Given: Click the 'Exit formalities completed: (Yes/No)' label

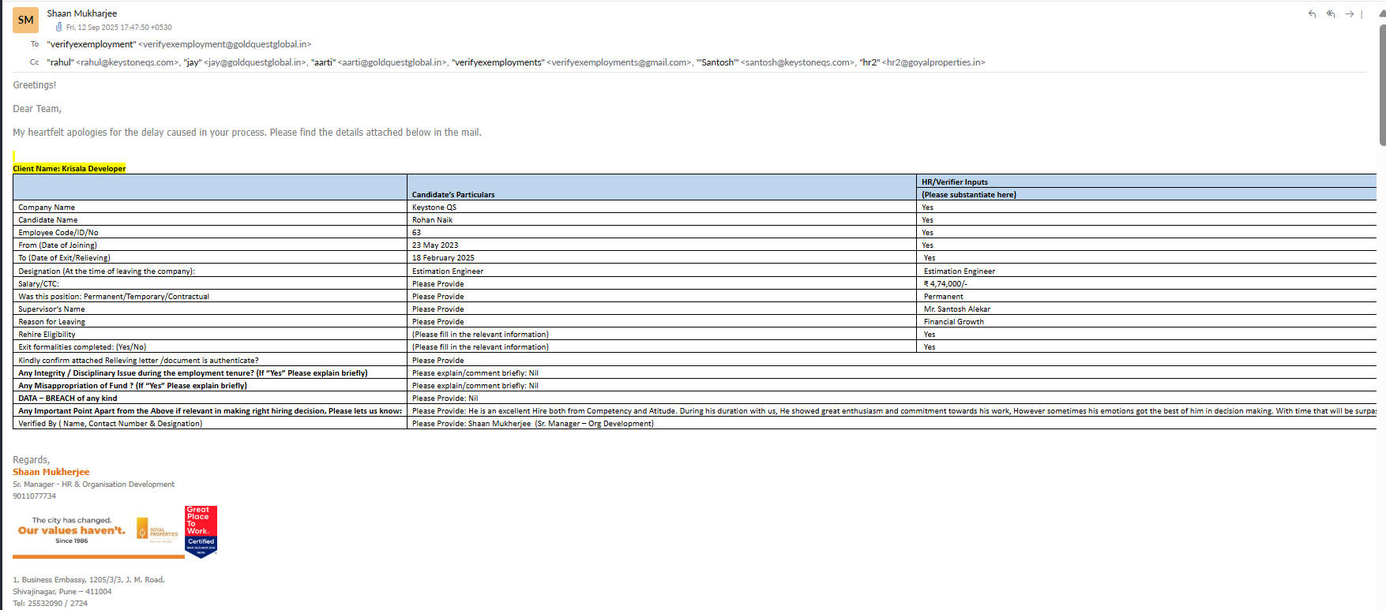Looking at the screenshot, I should point(82,346).
